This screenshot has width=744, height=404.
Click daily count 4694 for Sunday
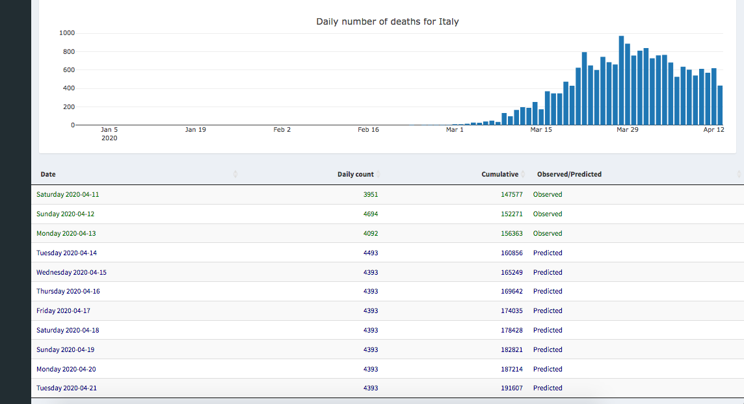coord(370,214)
